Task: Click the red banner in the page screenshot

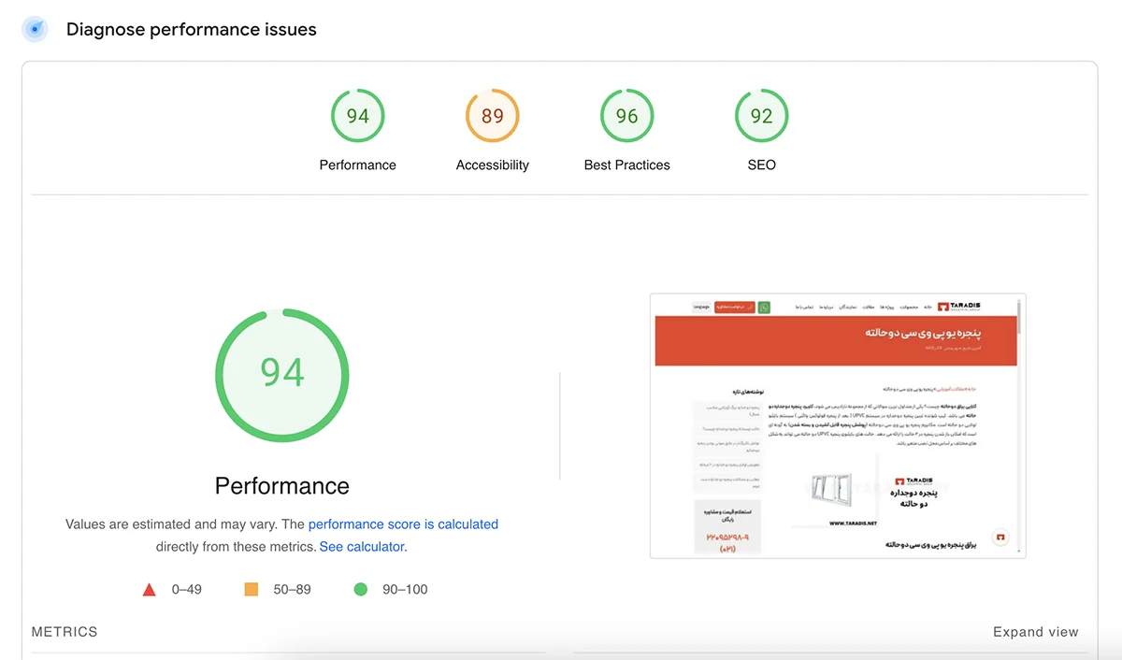Action: point(834,340)
